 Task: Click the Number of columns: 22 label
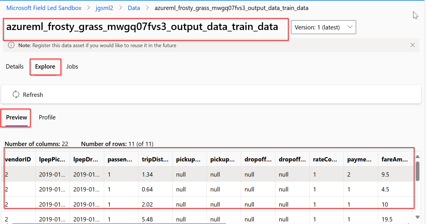click(37, 144)
